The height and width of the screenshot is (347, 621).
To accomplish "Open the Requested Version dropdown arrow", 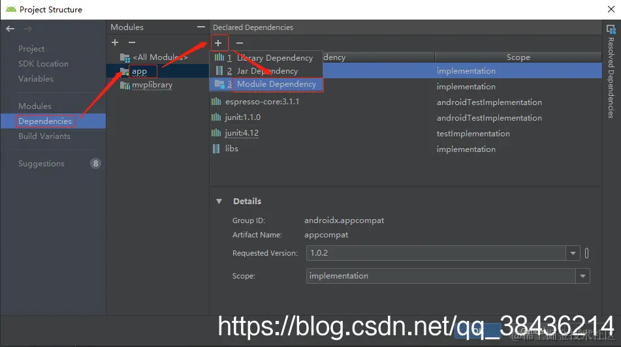I will pyautogui.click(x=573, y=253).
